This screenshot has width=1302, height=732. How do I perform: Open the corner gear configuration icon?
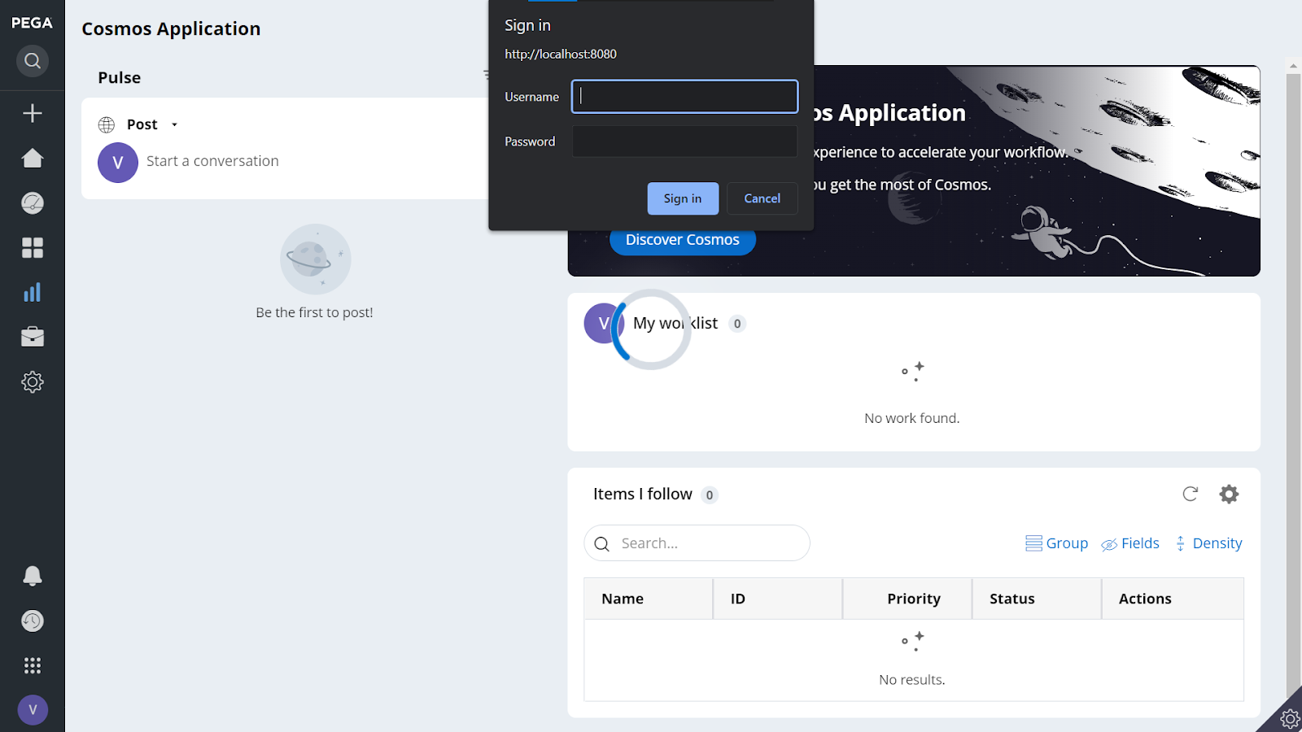(x=1289, y=718)
